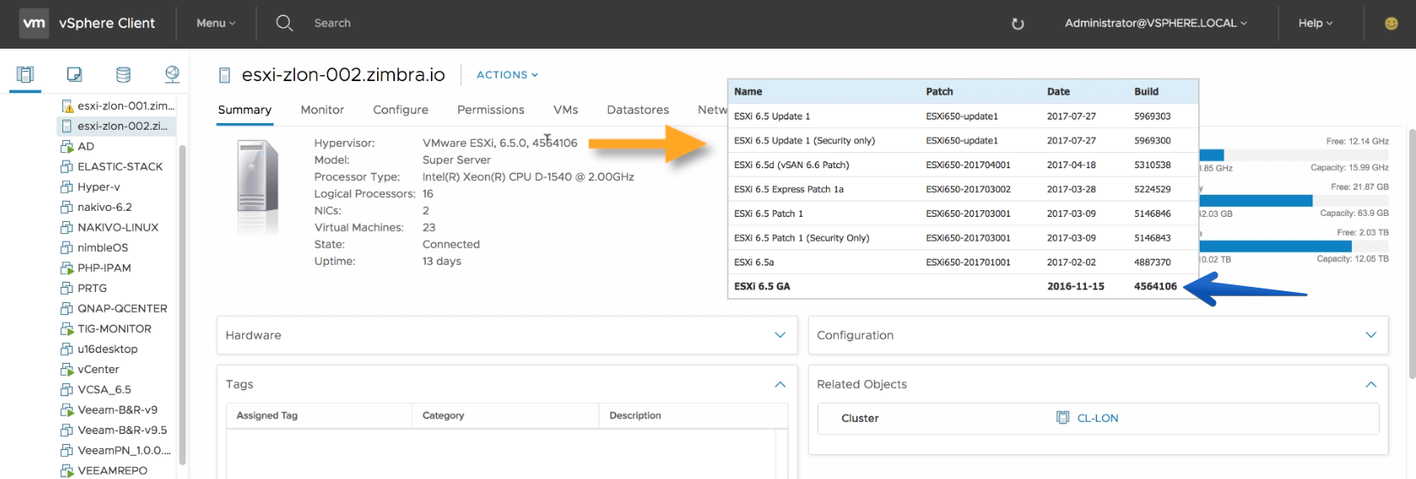
Task: Click VM icon next to QNAP-QCENTER
Action: (67, 308)
